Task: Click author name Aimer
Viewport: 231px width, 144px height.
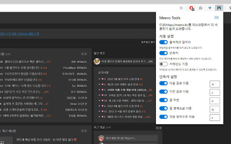Action: [74, 104]
